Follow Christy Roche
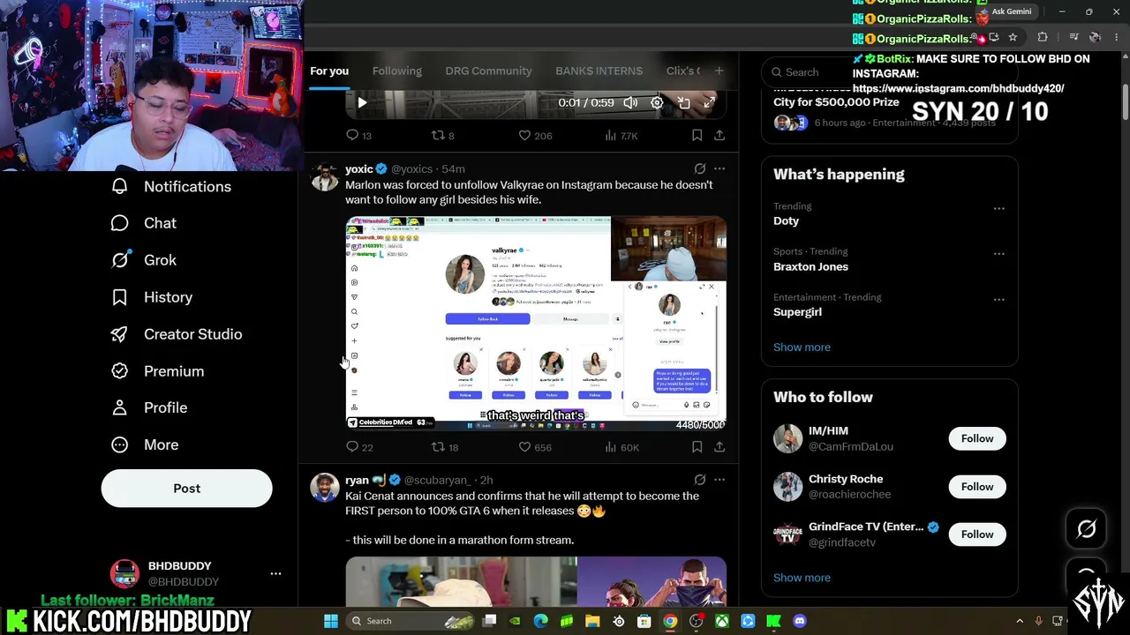 977,487
